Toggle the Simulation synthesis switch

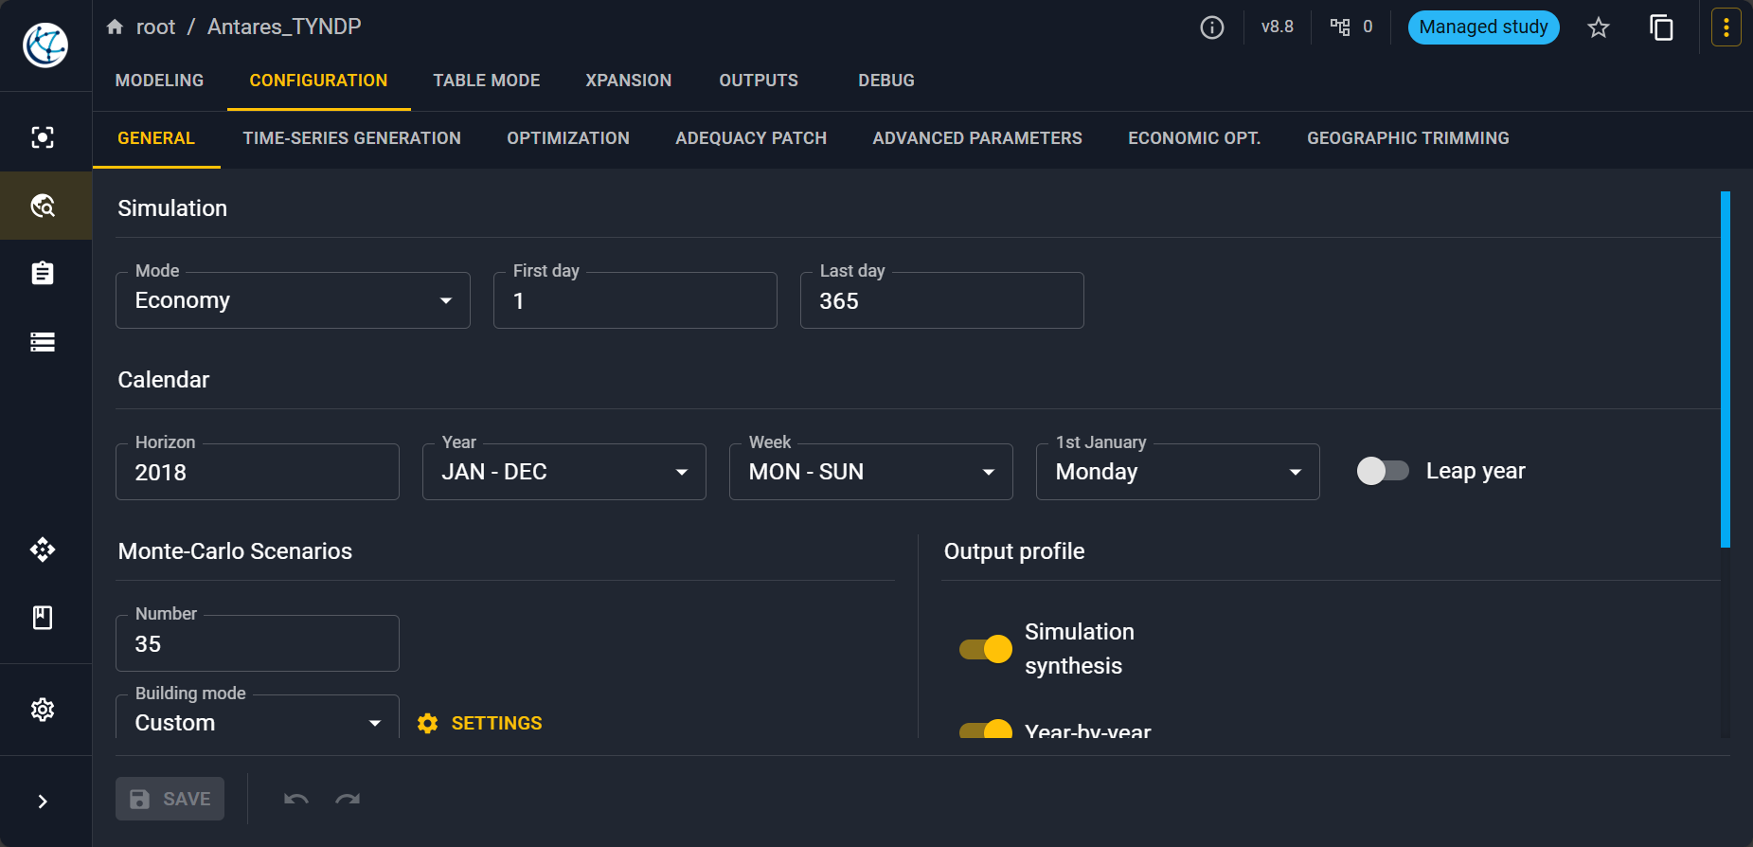[986, 649]
